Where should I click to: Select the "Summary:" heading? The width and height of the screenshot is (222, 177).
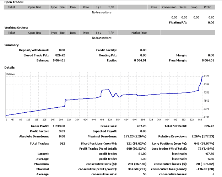pos(12,45)
